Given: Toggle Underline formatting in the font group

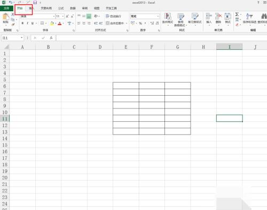Looking at the screenshot, I should (x=33, y=23).
